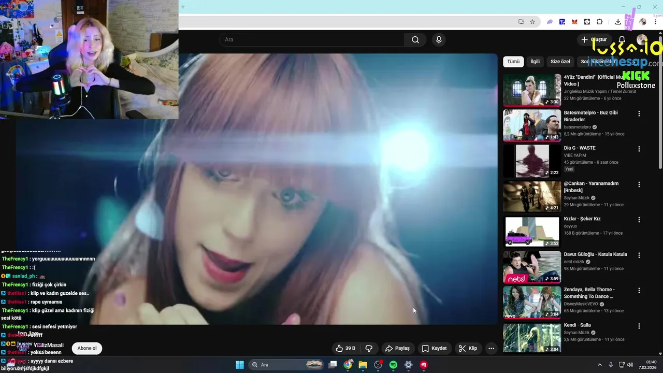Open Chrome downloads icon
This screenshot has width=663, height=373.
click(618, 22)
